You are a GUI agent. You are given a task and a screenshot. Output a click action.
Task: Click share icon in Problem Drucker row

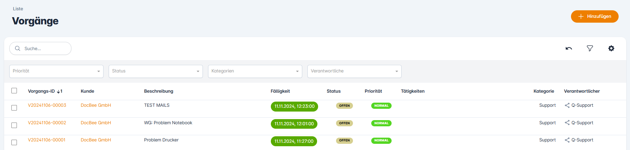(567, 140)
